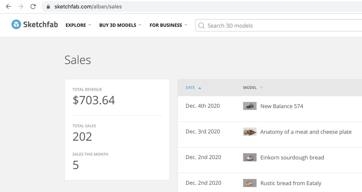Reload the page with the refresh icon

[x=33, y=6]
